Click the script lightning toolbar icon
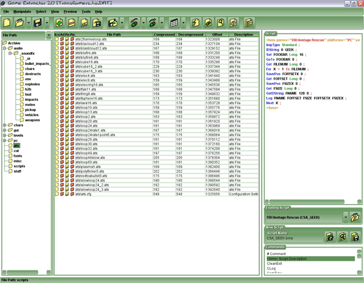The width and height of the screenshot is (364, 283). pos(196,23)
